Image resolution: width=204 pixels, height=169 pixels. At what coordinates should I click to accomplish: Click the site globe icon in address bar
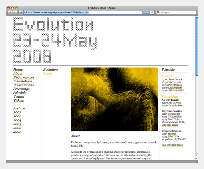(x=26, y=13)
